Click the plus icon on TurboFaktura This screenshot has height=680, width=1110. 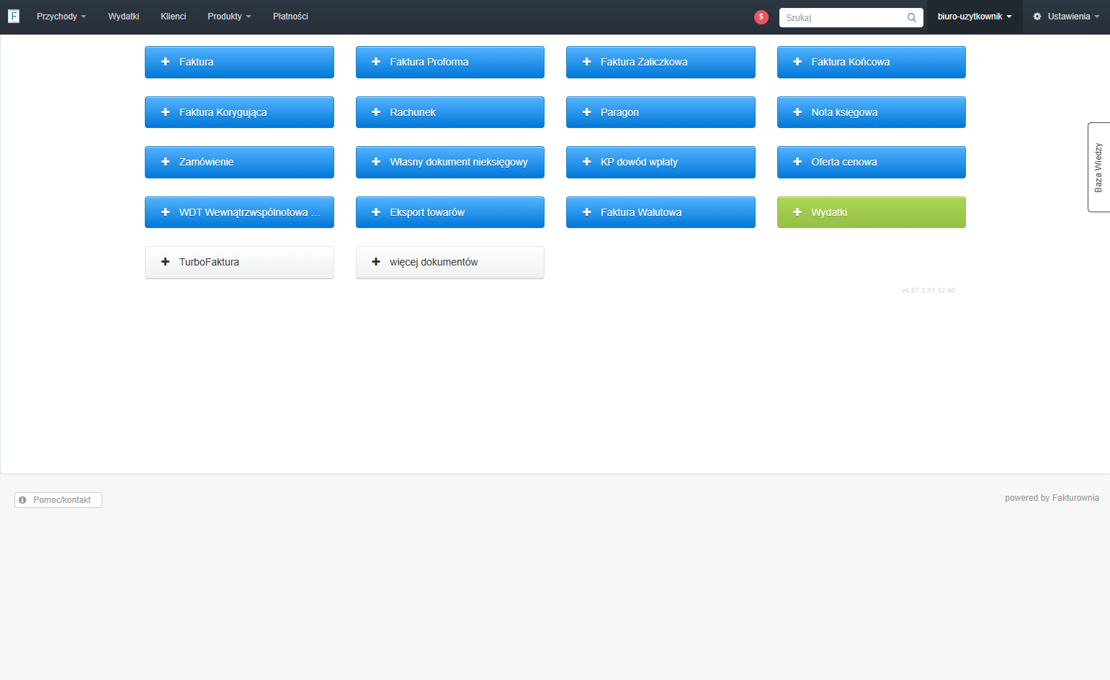pyautogui.click(x=165, y=262)
